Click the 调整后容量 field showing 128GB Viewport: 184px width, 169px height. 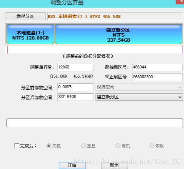pos(75,67)
